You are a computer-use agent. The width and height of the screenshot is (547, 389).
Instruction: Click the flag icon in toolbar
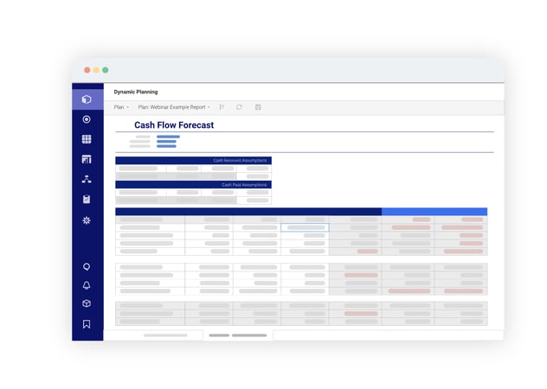click(x=222, y=107)
